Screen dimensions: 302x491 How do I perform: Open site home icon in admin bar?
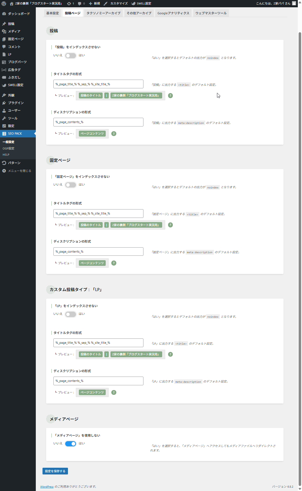tap(11, 4)
